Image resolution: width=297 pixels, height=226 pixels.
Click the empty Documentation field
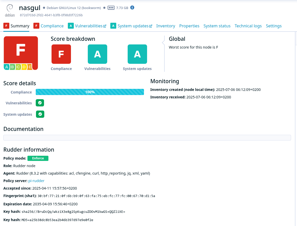click(x=147, y=138)
